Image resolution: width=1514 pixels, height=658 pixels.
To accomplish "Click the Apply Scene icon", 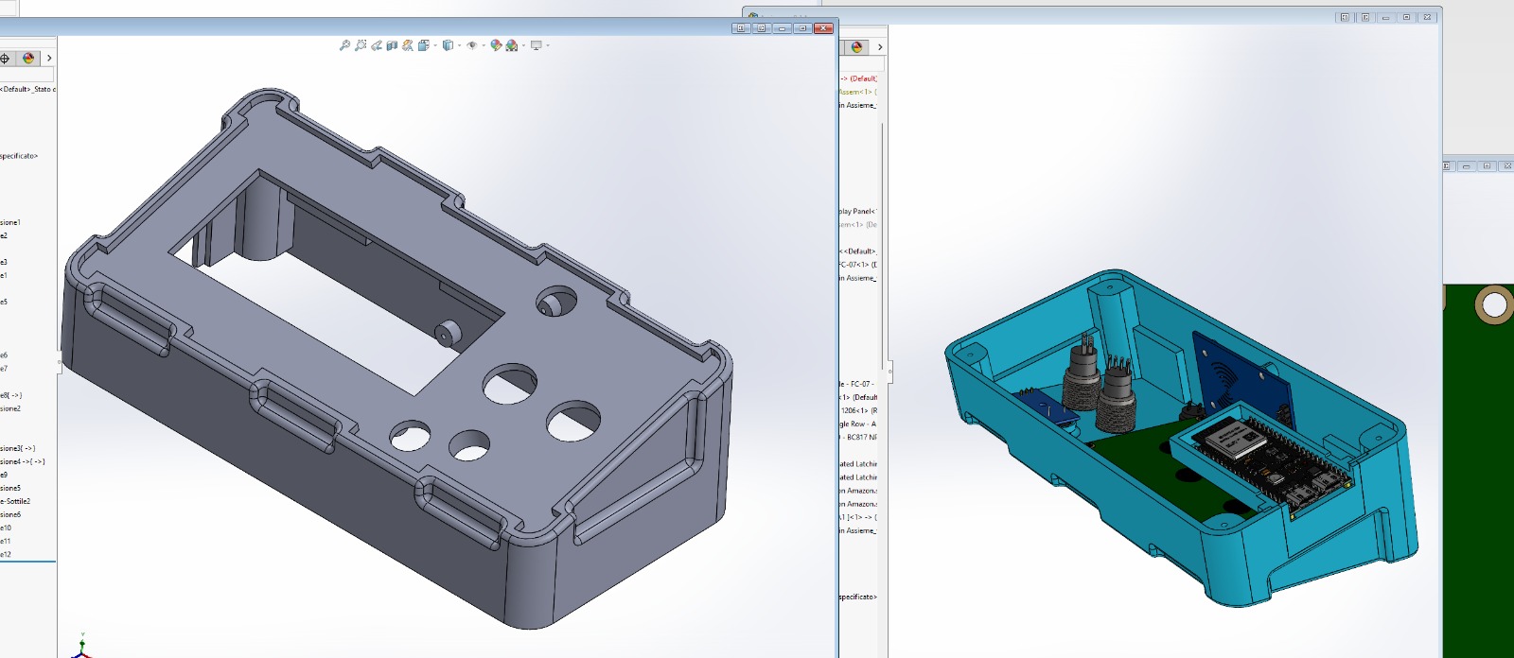I will (512, 45).
